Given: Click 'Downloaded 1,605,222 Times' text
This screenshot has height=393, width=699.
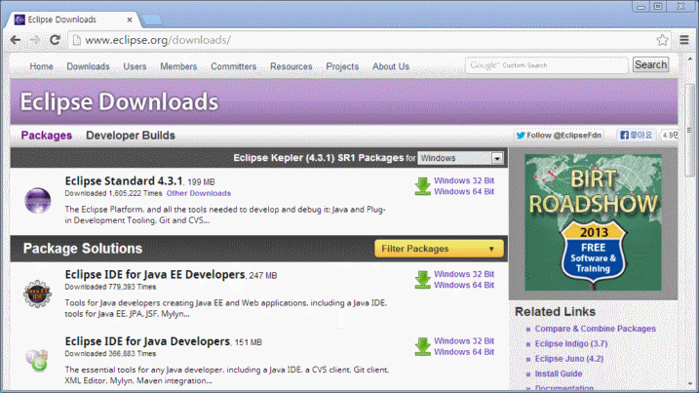Looking at the screenshot, I should pyautogui.click(x=113, y=193).
